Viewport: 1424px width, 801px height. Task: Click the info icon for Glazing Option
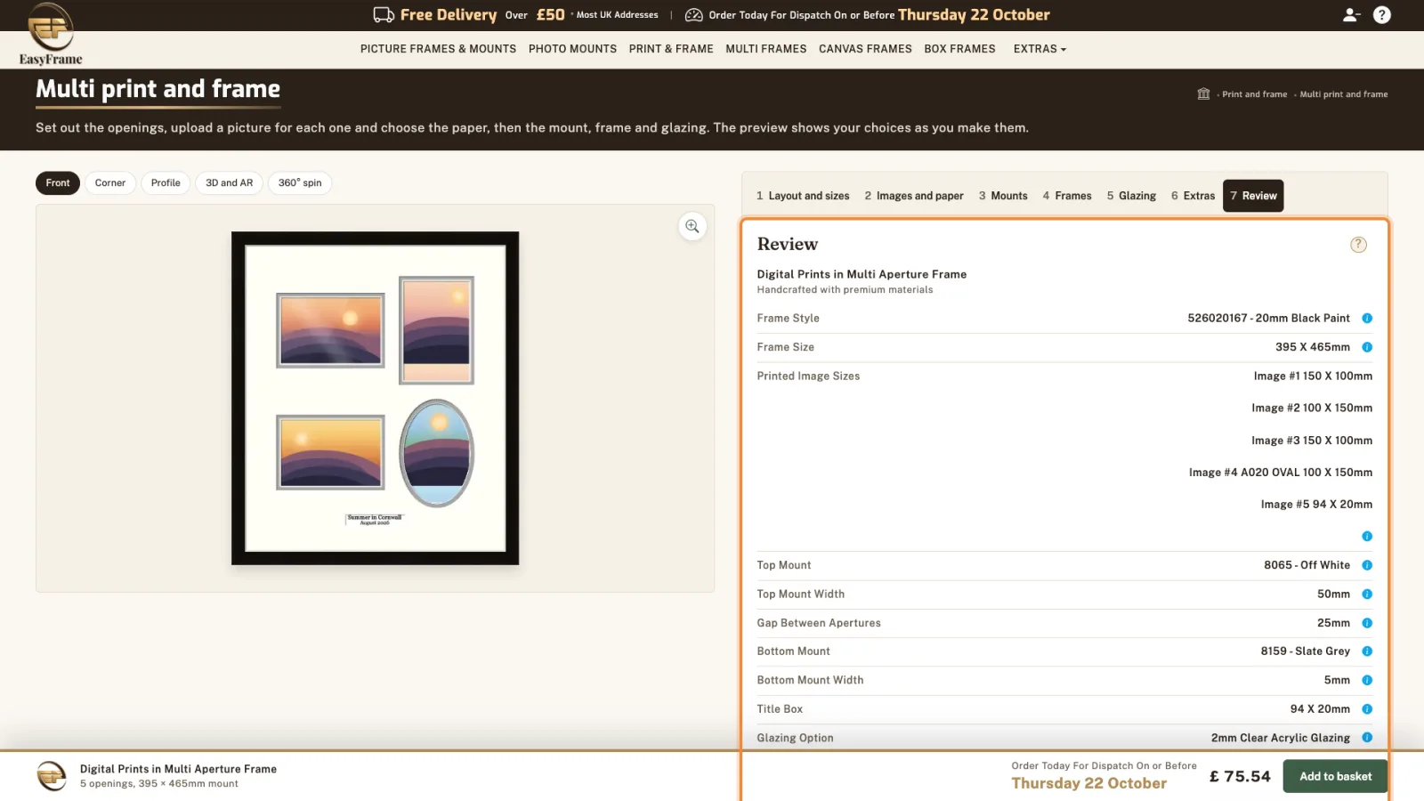coord(1367,738)
